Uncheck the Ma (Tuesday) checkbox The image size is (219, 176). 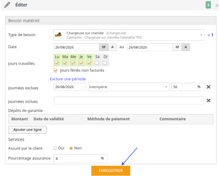tap(65, 63)
